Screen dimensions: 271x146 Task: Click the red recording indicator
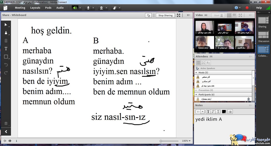pos(247,8)
